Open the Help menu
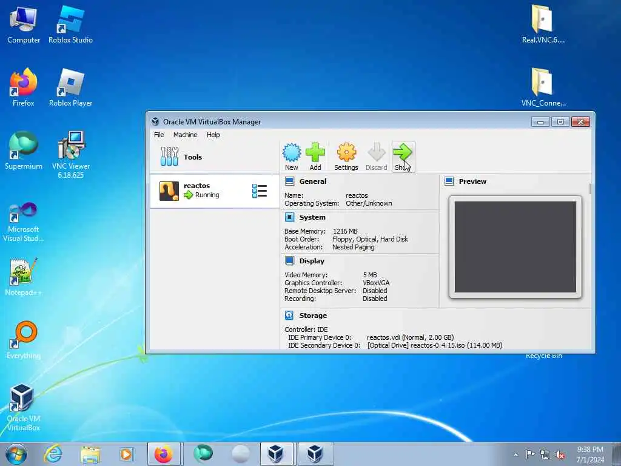621x466 pixels. tap(213, 135)
